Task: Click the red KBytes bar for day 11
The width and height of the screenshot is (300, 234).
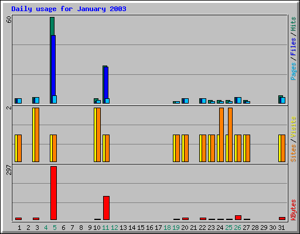Action: 106,208
